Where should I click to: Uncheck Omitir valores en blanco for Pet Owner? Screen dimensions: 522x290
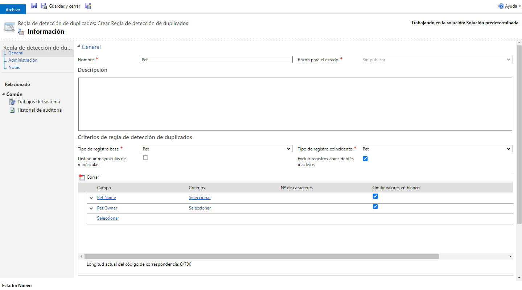click(375, 207)
